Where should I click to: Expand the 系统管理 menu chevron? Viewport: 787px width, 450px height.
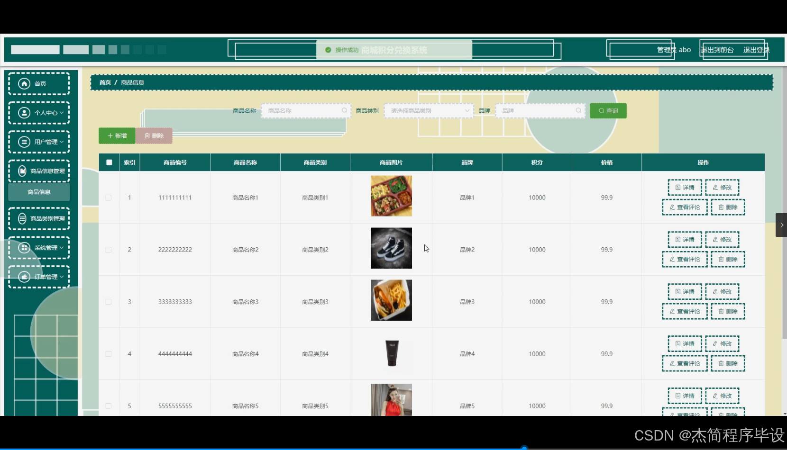coord(62,248)
